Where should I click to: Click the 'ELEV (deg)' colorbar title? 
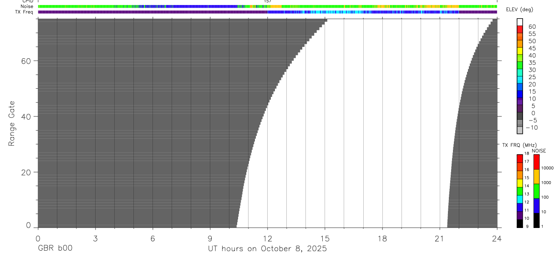pos(519,10)
